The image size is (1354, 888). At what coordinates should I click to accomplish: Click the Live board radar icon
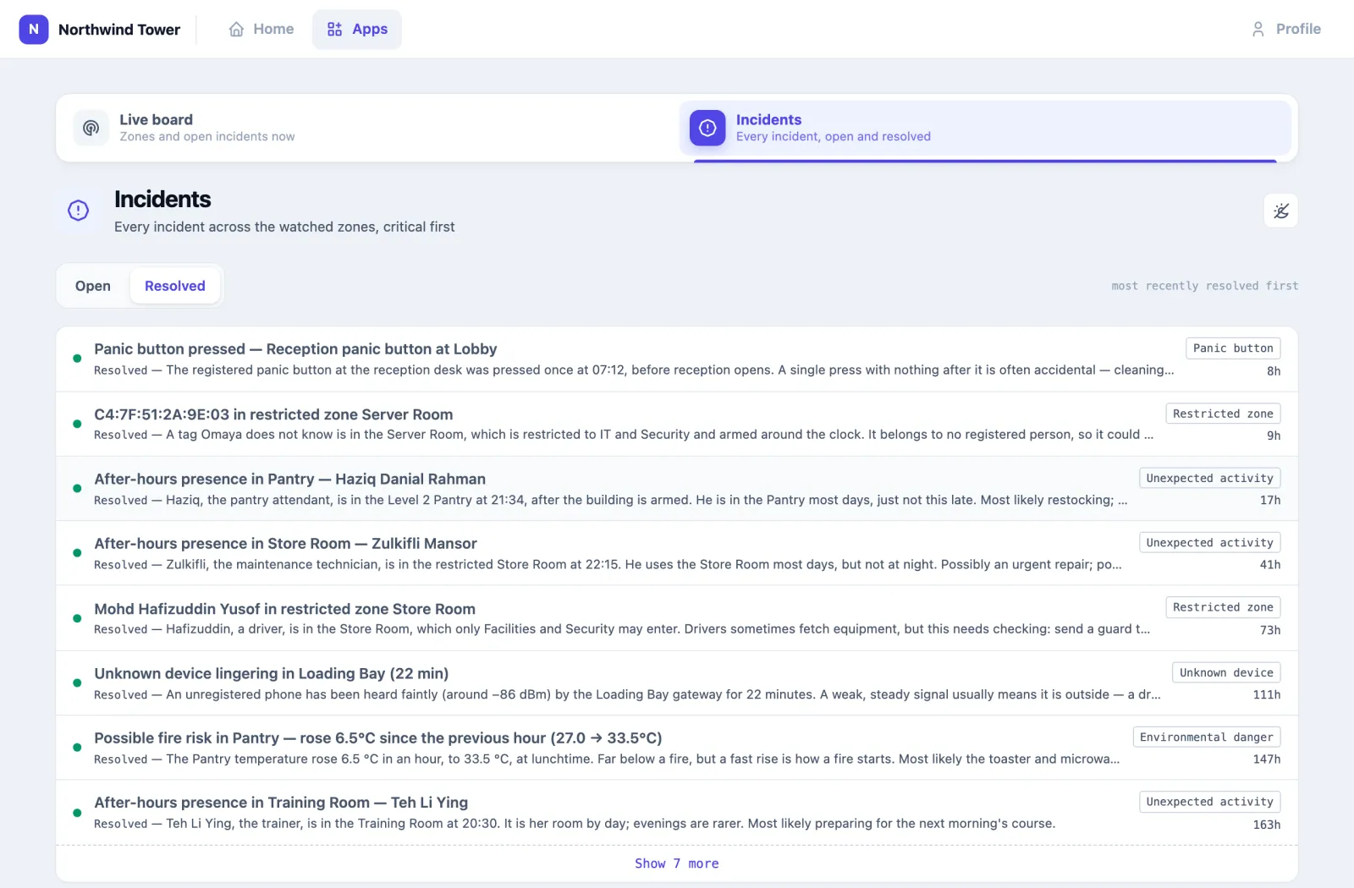tap(91, 128)
